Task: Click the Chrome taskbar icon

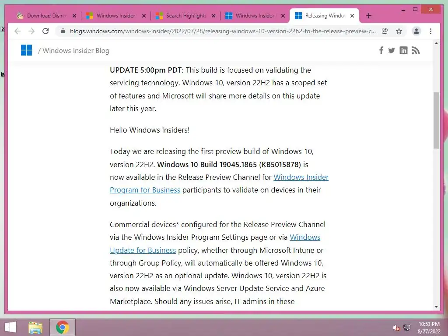Action: [x=62, y=327]
